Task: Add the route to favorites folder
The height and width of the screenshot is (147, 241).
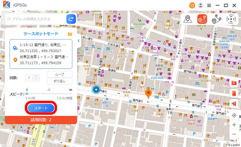Action: coord(70,34)
